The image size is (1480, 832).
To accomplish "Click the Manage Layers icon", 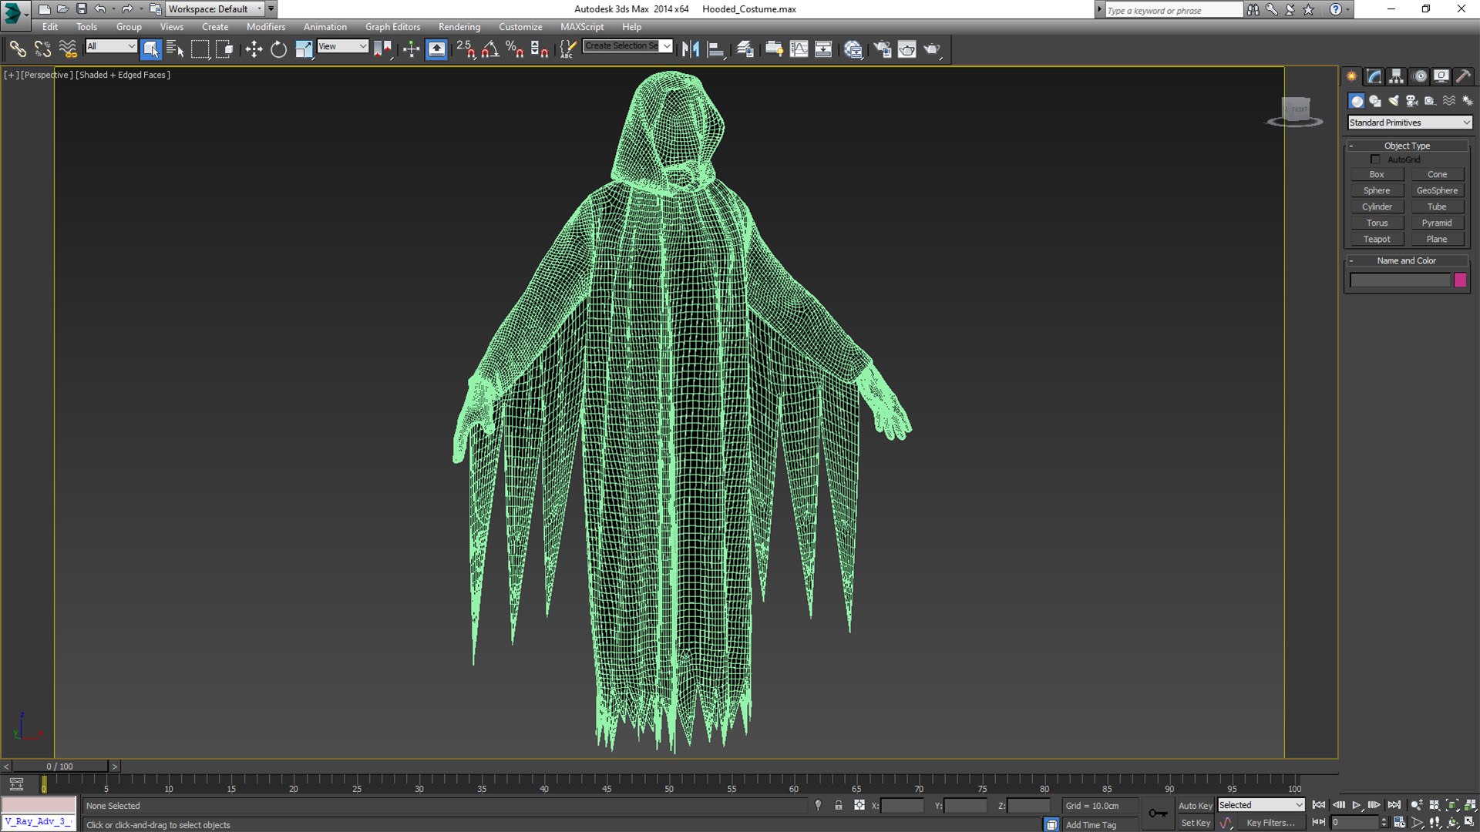I will (x=745, y=49).
